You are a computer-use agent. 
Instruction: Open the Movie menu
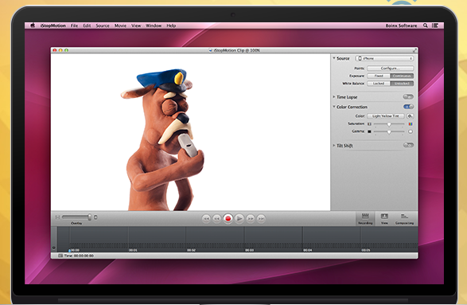click(x=120, y=25)
